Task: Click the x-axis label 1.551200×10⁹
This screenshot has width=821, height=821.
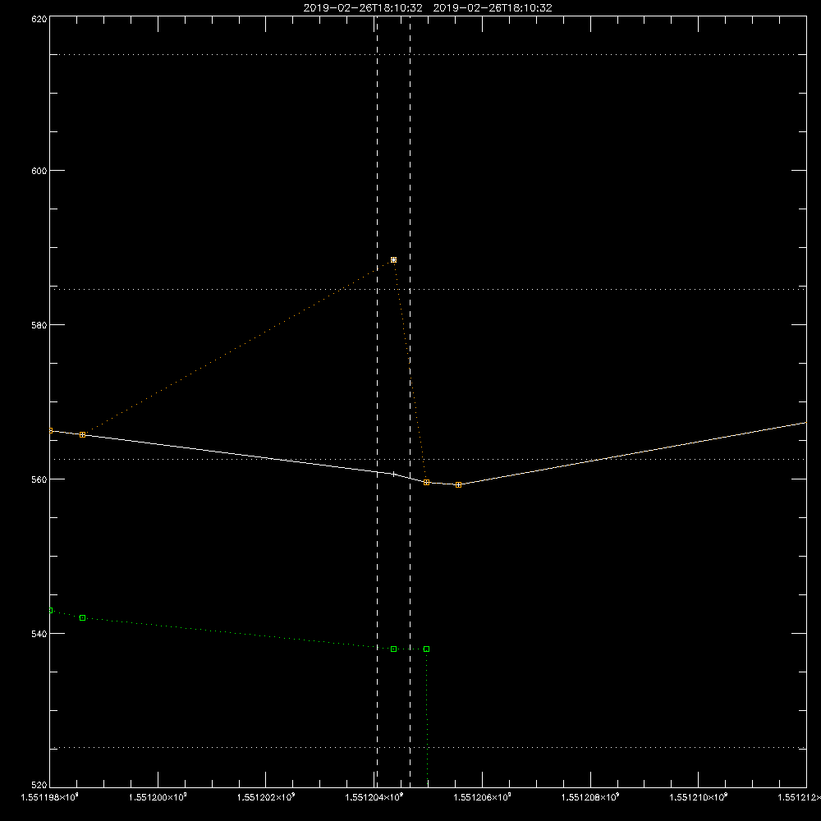Action: pyautogui.click(x=158, y=797)
